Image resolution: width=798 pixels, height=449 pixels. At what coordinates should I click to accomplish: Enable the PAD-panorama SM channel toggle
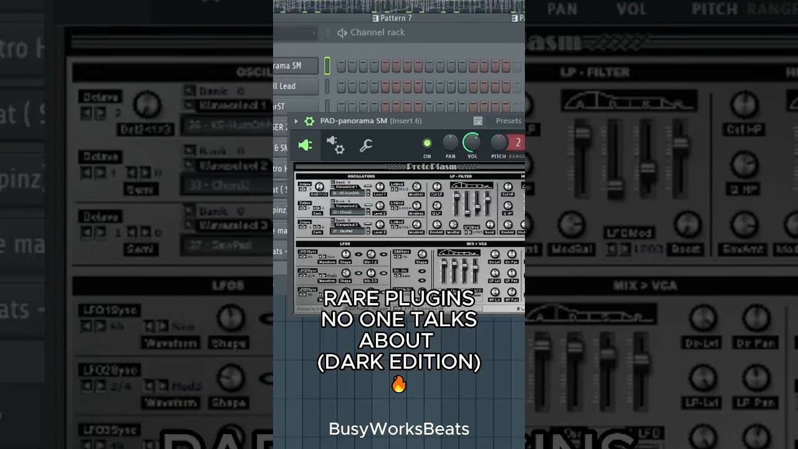pyautogui.click(x=326, y=65)
